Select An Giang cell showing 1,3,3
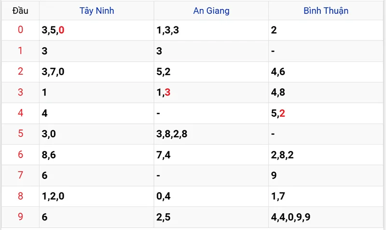Image resolution: width=386 pixels, height=230 pixels. [168, 30]
